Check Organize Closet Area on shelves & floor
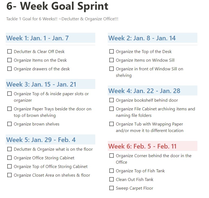The width and height of the screenshot is (209, 198). 9,175
